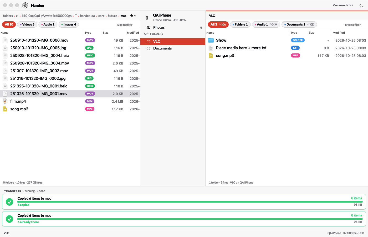368x237 pixels.
Task: Click file icon of 250928-101320-IMG_0004.heic
Action: [x=5, y=56]
